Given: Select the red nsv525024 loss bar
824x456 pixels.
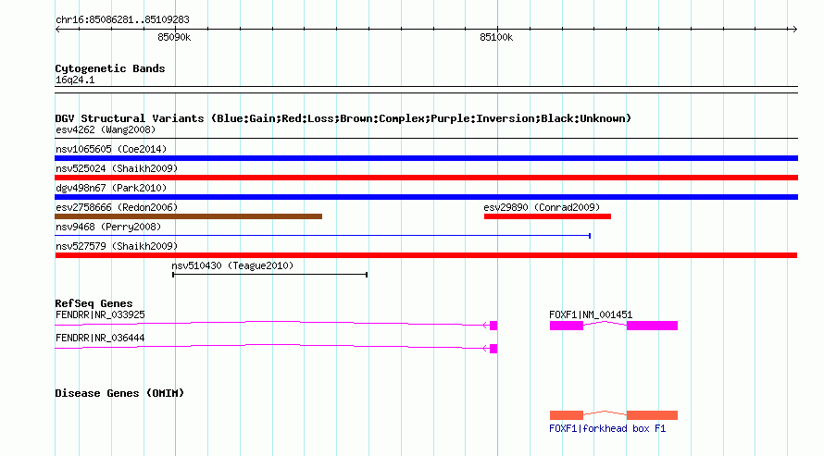Looking at the screenshot, I should (426, 178).
